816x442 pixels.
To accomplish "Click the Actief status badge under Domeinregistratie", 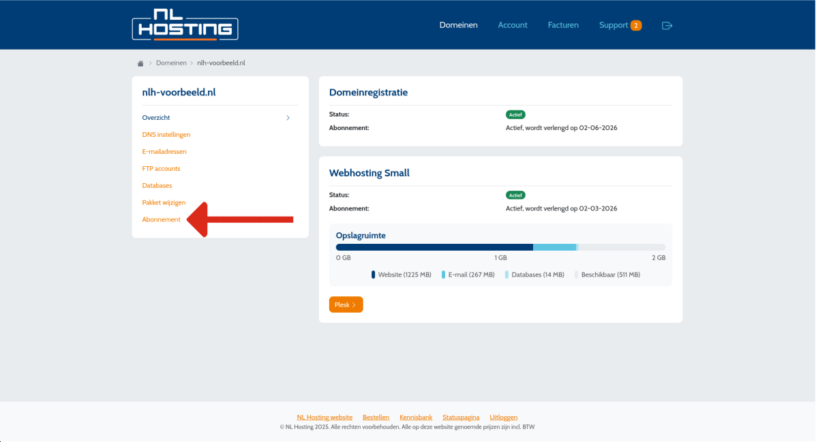I will point(515,114).
